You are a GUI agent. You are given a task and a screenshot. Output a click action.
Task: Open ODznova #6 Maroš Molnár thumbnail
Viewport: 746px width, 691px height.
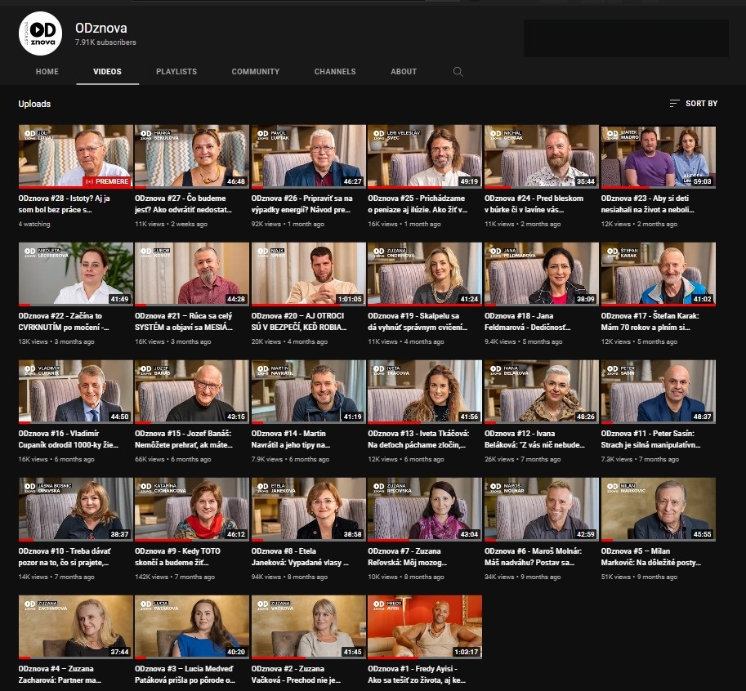click(542, 510)
